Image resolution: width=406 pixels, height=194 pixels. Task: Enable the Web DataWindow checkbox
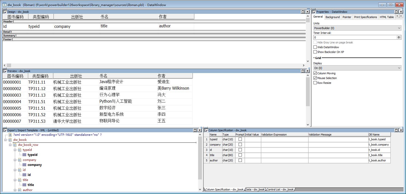click(315, 47)
